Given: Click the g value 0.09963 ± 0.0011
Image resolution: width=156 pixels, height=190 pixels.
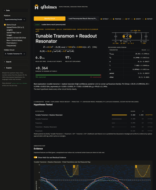Looking at the screenshot, I should tap(141, 69).
